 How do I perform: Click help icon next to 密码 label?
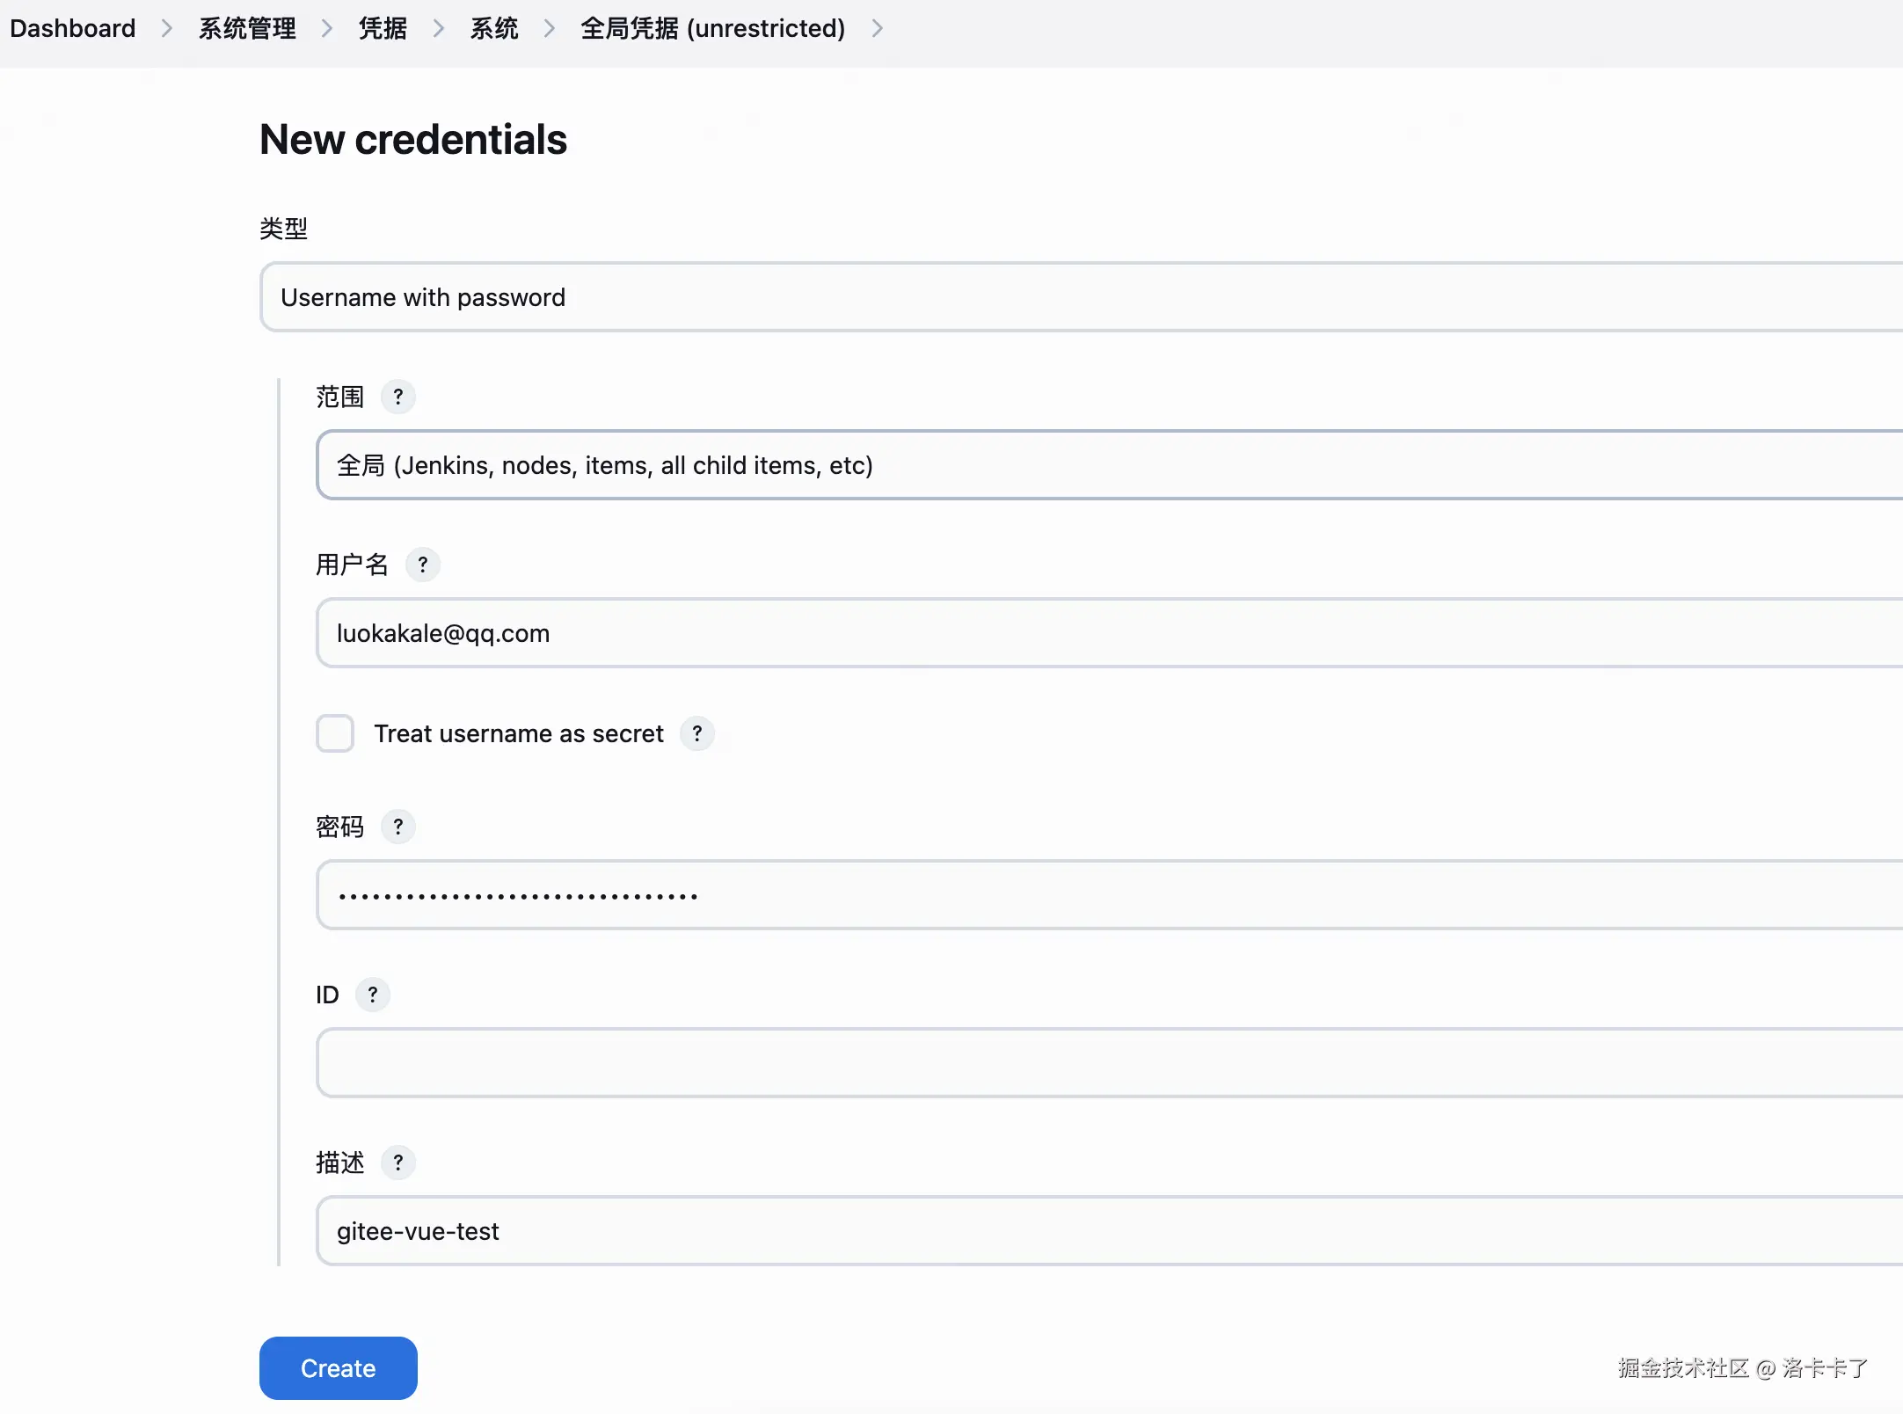click(398, 827)
